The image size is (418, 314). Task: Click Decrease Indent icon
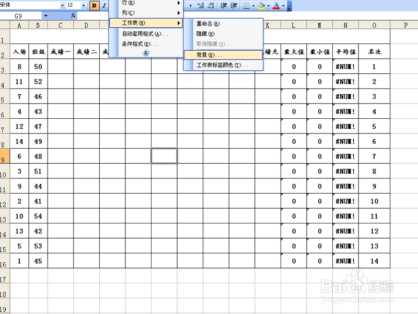(224, 5)
